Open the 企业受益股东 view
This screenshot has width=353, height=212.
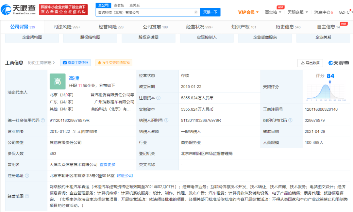click(x=265, y=37)
